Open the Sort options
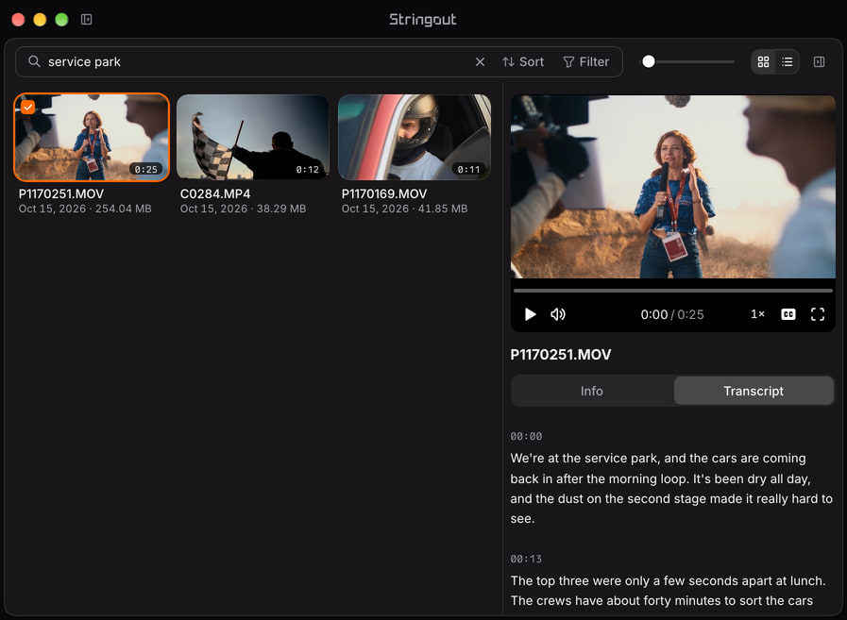Viewport: 847px width, 620px height. coord(523,62)
